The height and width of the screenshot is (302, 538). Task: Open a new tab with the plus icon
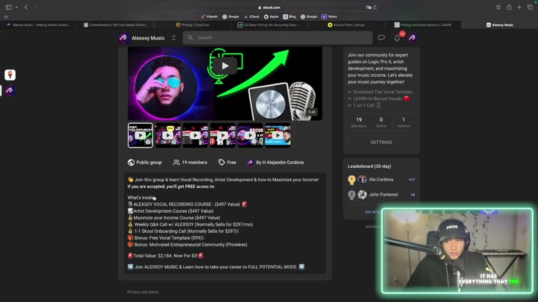520,7
